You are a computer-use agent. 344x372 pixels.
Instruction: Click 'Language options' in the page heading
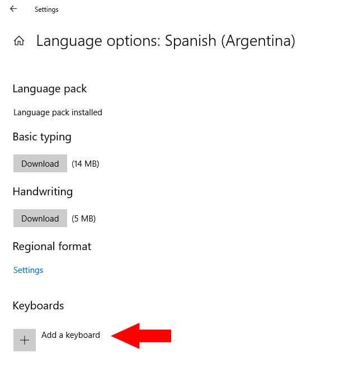[x=98, y=41]
